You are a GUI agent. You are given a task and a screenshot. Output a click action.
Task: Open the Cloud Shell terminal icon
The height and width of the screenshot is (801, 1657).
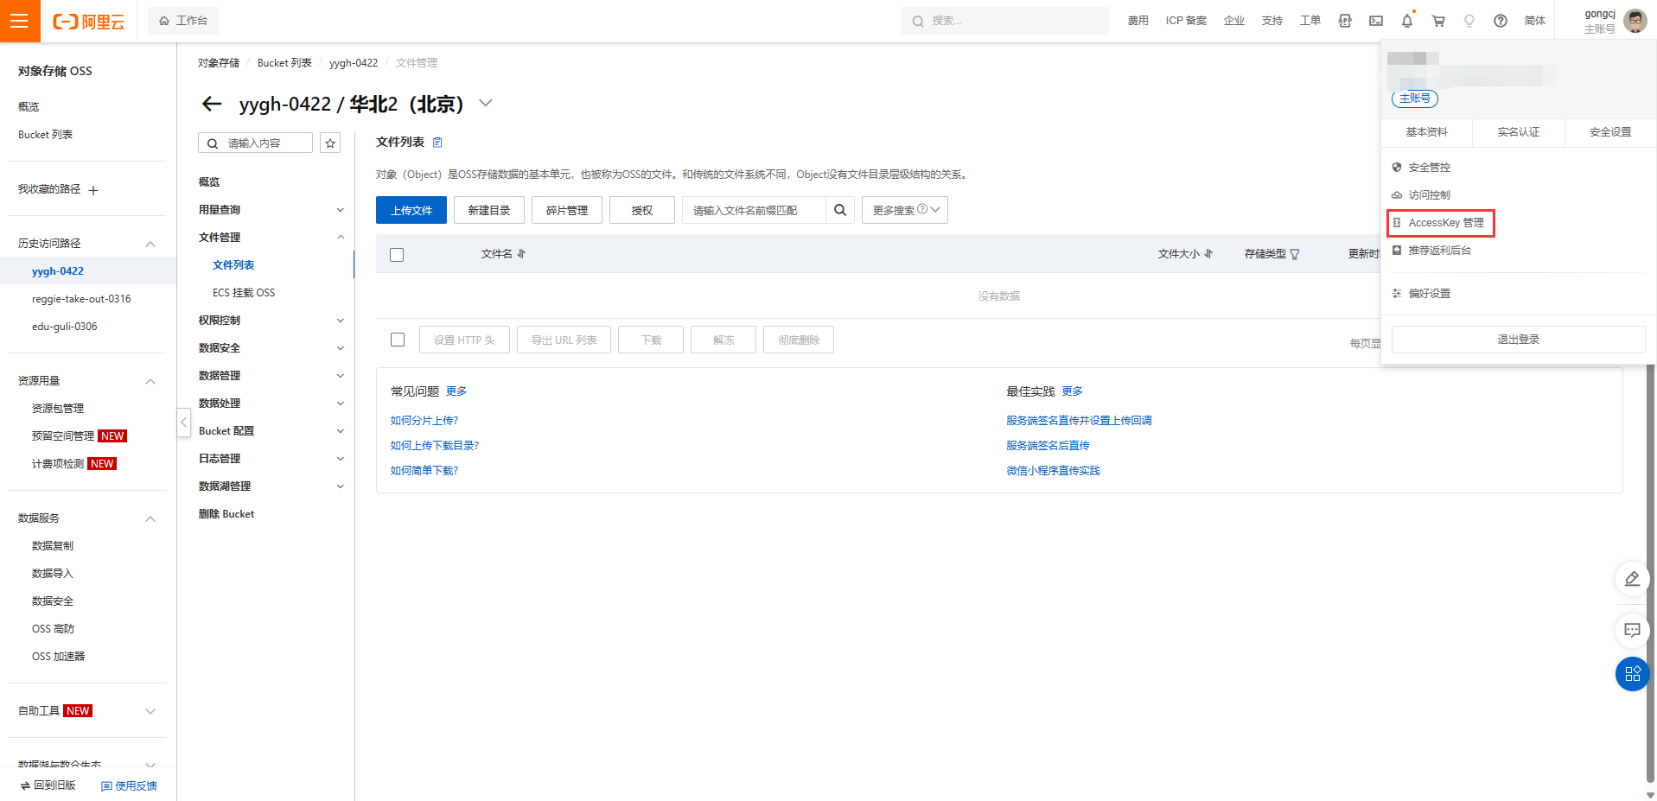tap(1375, 21)
